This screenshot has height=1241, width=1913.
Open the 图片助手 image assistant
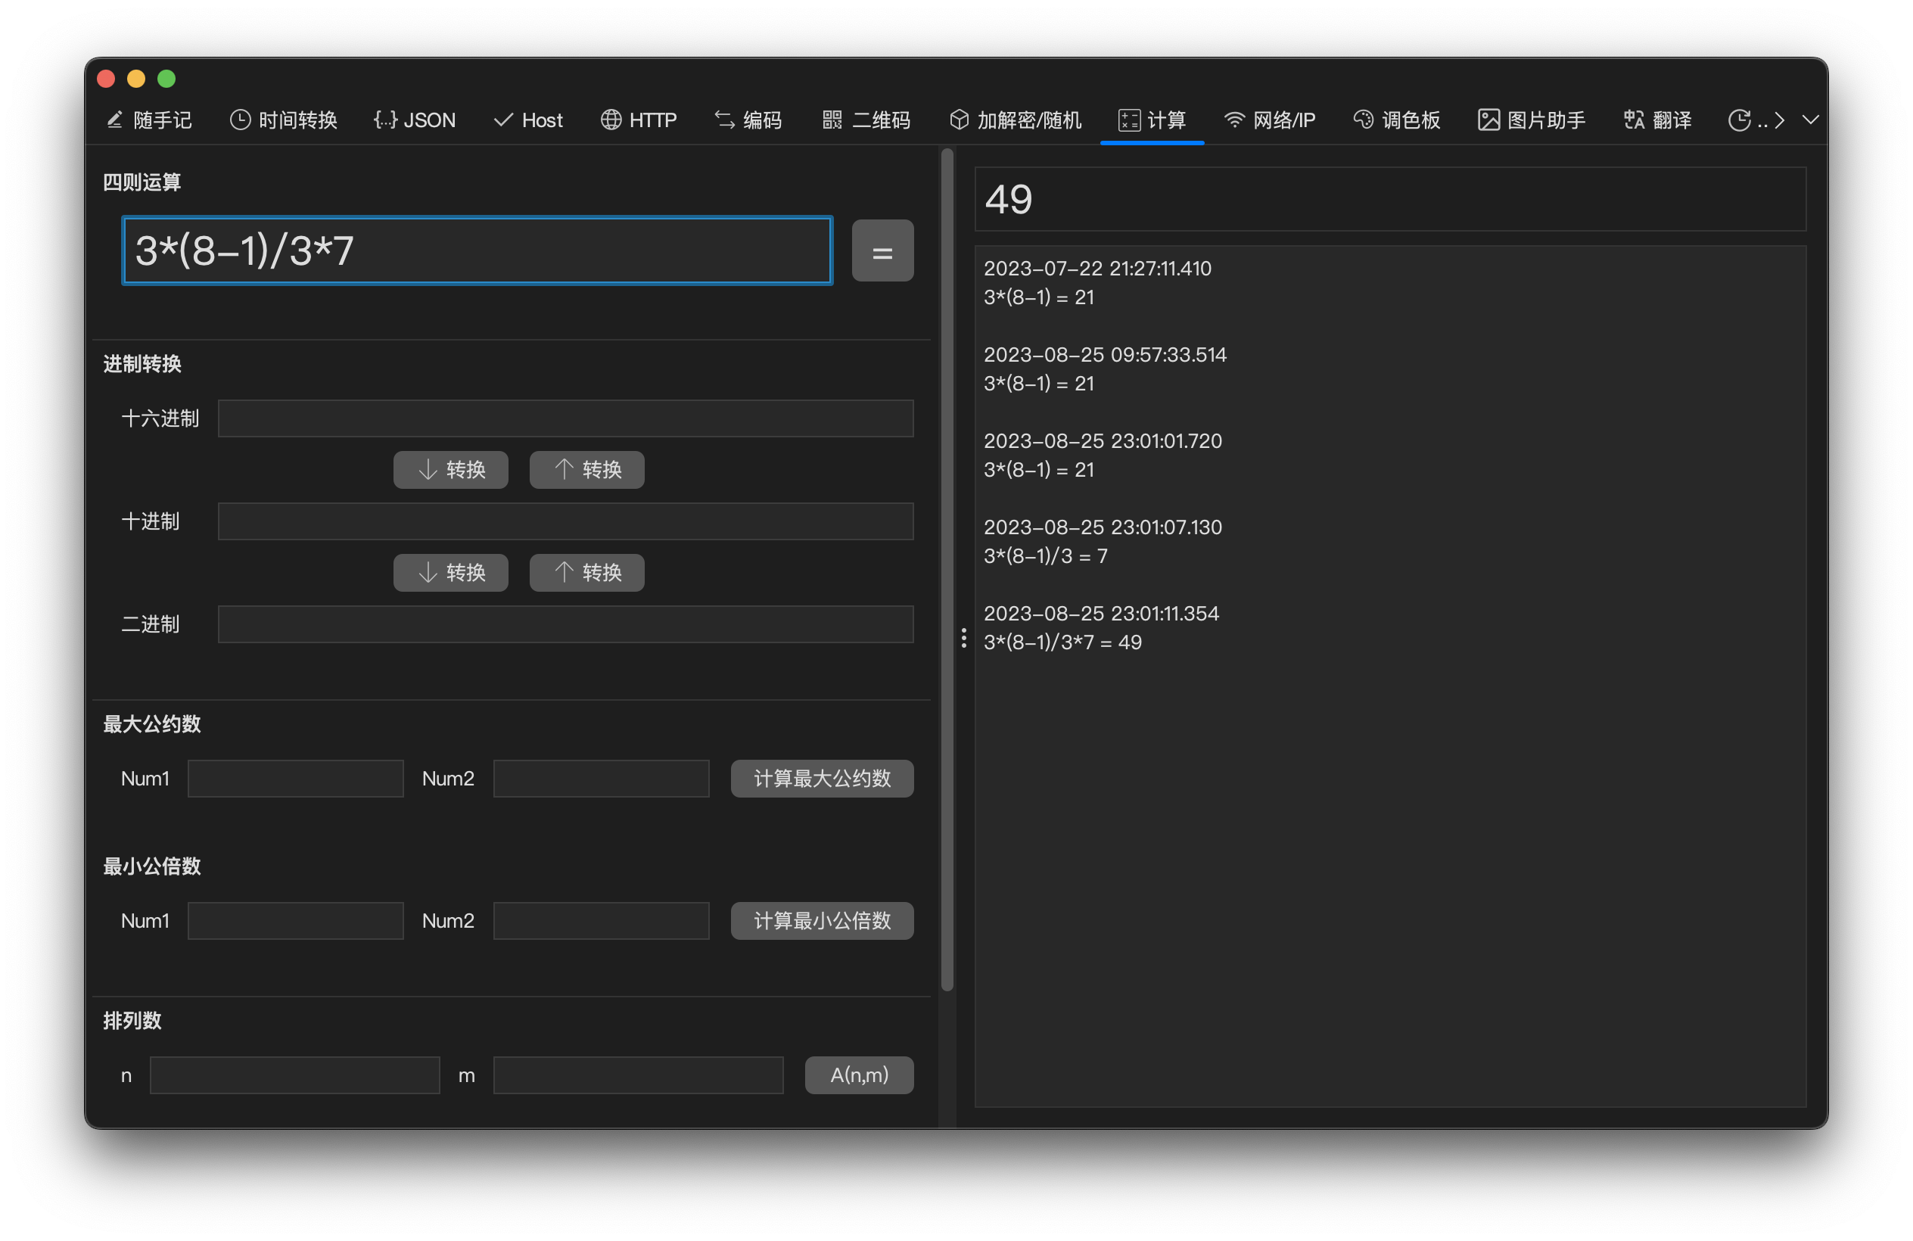click(x=1530, y=120)
